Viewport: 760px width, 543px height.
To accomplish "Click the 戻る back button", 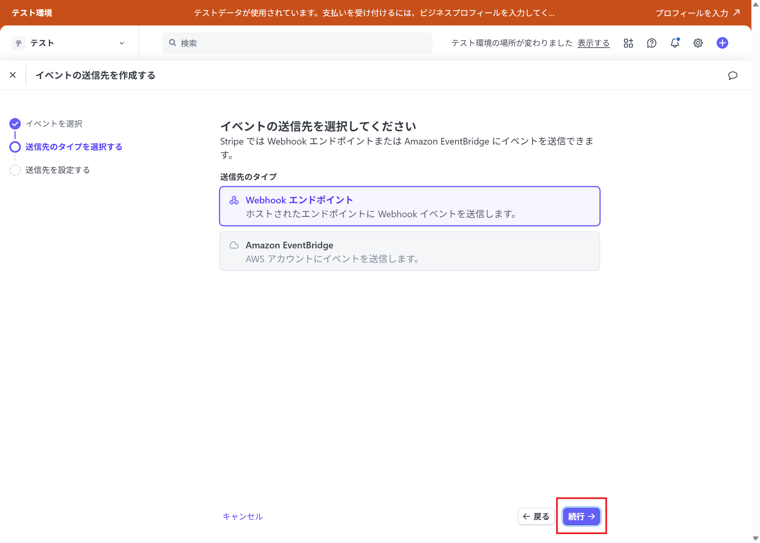I will pyautogui.click(x=536, y=516).
